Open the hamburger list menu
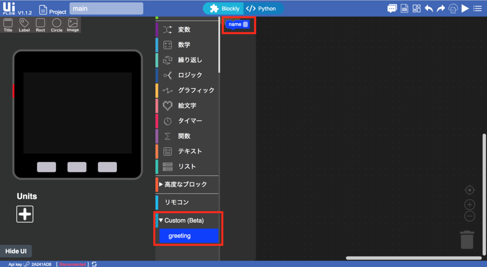The image size is (487, 267). coord(477,9)
